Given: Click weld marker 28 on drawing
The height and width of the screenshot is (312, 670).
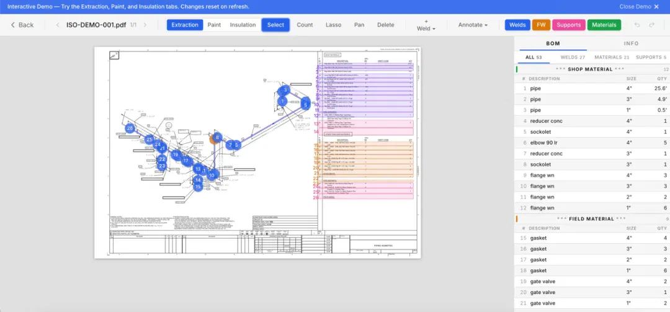Looking at the screenshot, I should tap(130, 128).
